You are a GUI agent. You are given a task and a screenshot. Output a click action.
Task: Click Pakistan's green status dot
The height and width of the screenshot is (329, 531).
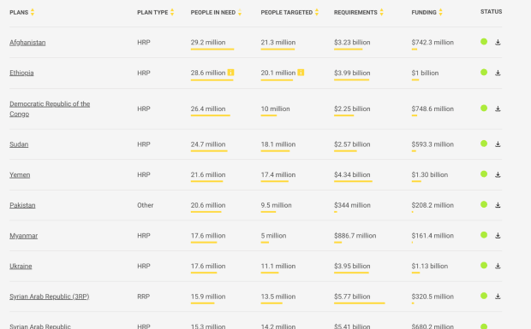(484, 204)
